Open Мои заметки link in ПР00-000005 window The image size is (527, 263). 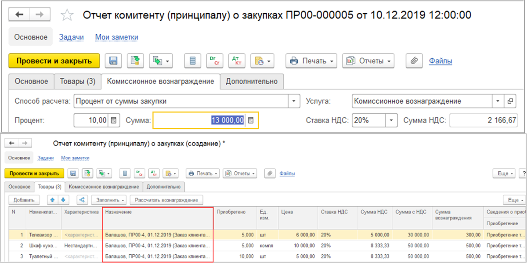coord(116,37)
